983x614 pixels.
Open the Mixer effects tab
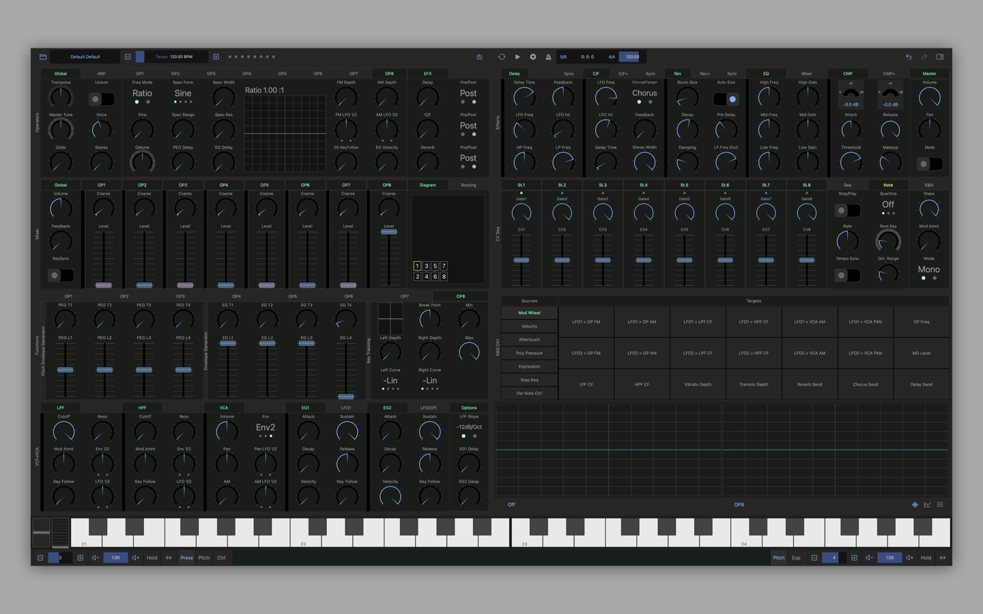(x=807, y=73)
